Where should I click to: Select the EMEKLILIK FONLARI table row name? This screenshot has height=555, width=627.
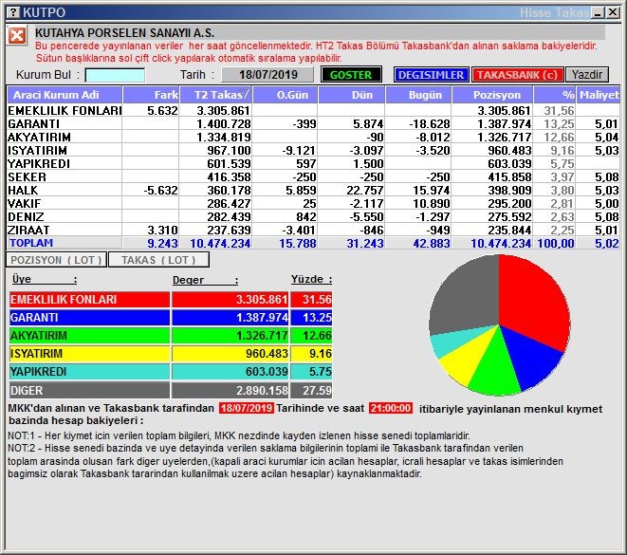(x=65, y=111)
